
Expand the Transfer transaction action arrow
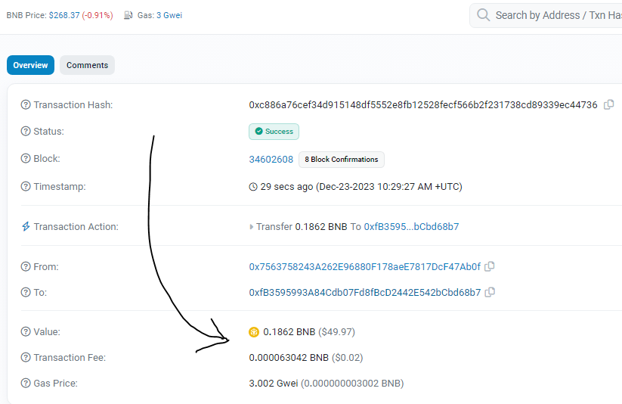(251, 227)
